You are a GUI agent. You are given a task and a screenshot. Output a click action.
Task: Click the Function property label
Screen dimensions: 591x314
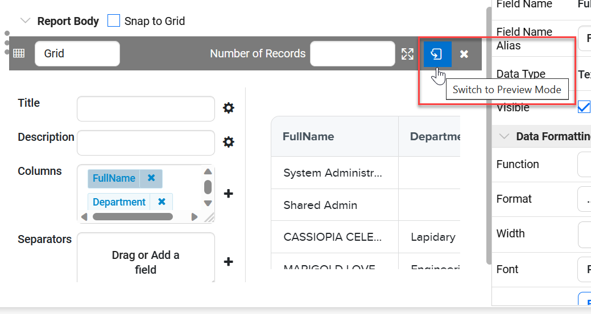pos(518,164)
